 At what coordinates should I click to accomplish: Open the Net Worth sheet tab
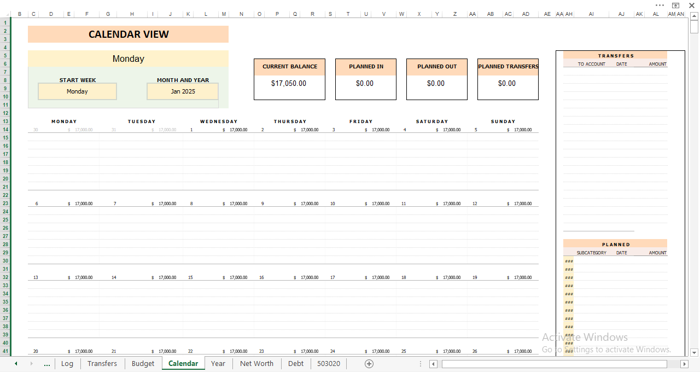coord(256,363)
